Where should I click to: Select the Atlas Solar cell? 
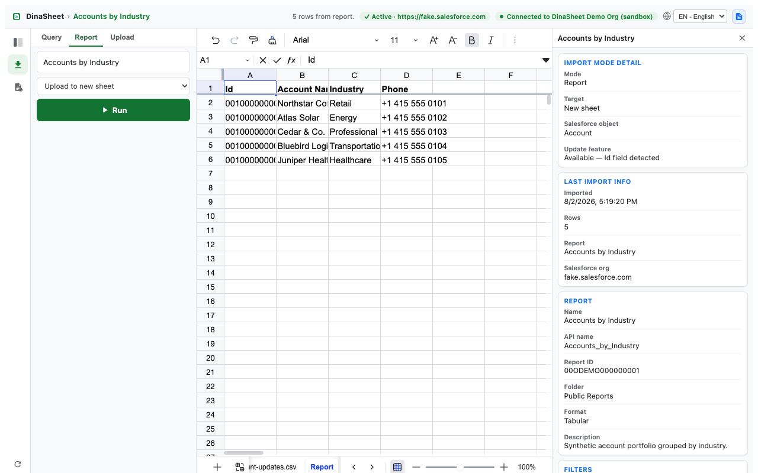pos(302,117)
